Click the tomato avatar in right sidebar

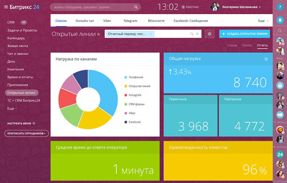(280, 130)
